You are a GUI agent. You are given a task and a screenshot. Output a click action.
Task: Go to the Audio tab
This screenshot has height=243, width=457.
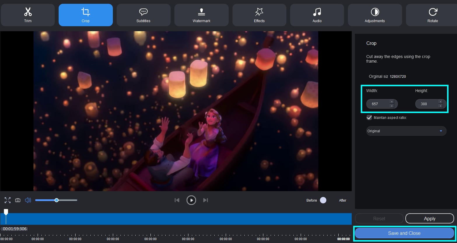[x=317, y=15]
